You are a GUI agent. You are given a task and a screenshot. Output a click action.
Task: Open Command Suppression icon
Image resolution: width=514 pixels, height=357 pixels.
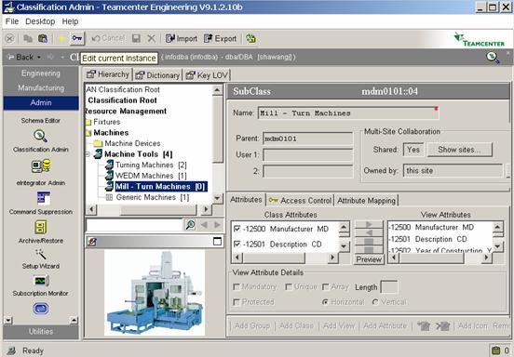point(41,227)
